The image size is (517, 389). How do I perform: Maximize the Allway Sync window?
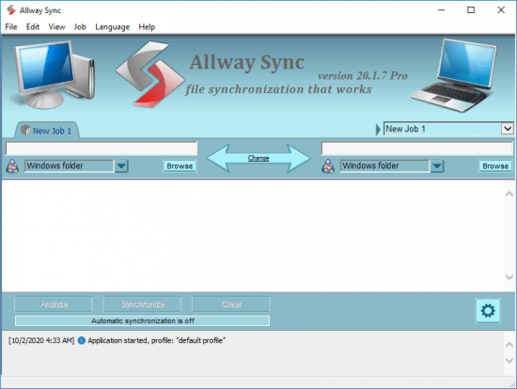(x=471, y=10)
